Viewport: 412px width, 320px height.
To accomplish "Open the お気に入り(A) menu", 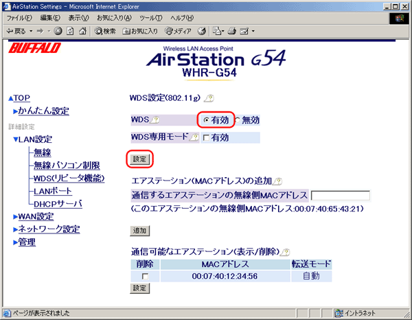I will tap(114, 18).
